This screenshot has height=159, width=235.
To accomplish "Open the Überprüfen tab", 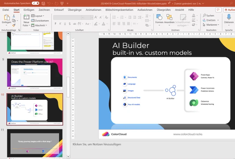I will click(x=164, y=10).
